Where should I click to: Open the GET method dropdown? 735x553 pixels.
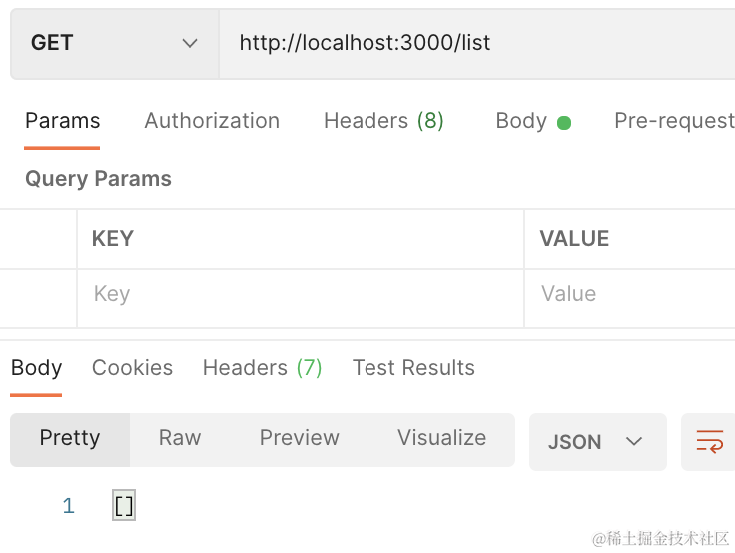coord(114,43)
